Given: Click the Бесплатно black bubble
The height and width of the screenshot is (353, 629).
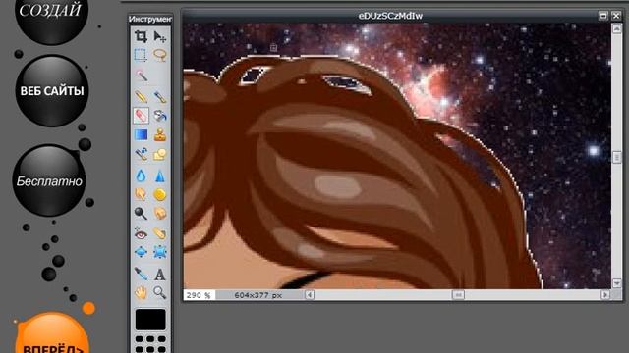Looking at the screenshot, I should pyautogui.click(x=49, y=180).
